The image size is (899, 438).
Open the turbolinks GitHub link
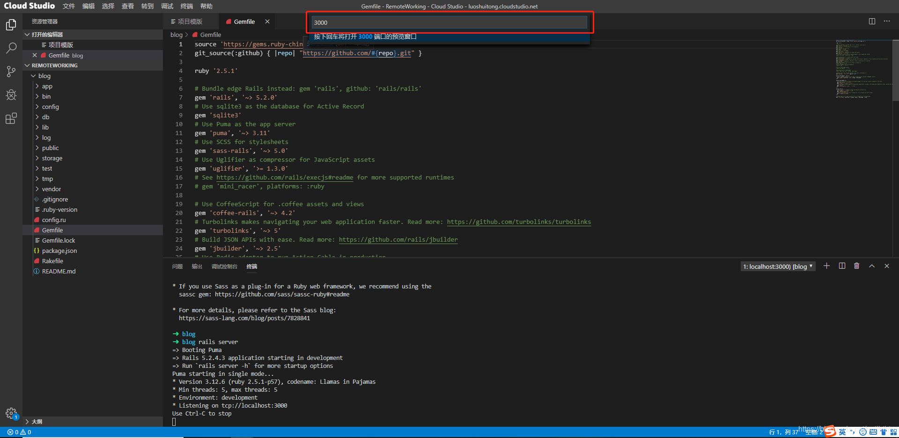click(519, 222)
